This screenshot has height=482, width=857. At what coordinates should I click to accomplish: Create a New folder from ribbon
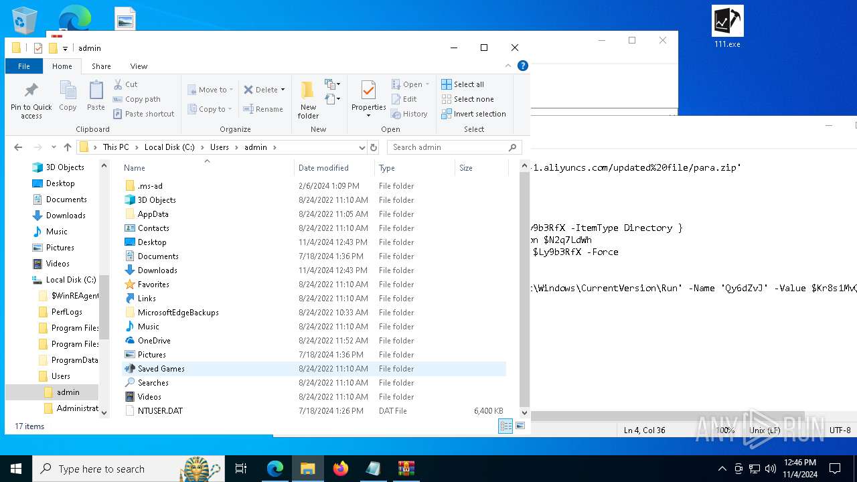[308, 99]
